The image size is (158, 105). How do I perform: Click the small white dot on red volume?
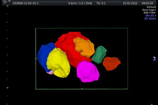click(71, 47)
